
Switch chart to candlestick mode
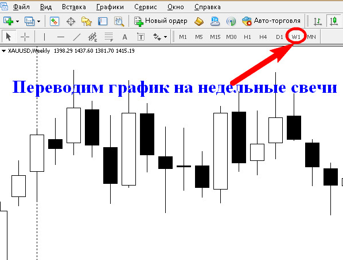(334, 21)
